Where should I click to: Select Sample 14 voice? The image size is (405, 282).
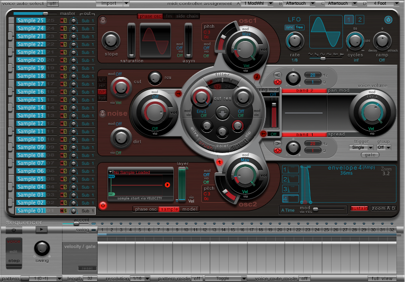coord(30,108)
